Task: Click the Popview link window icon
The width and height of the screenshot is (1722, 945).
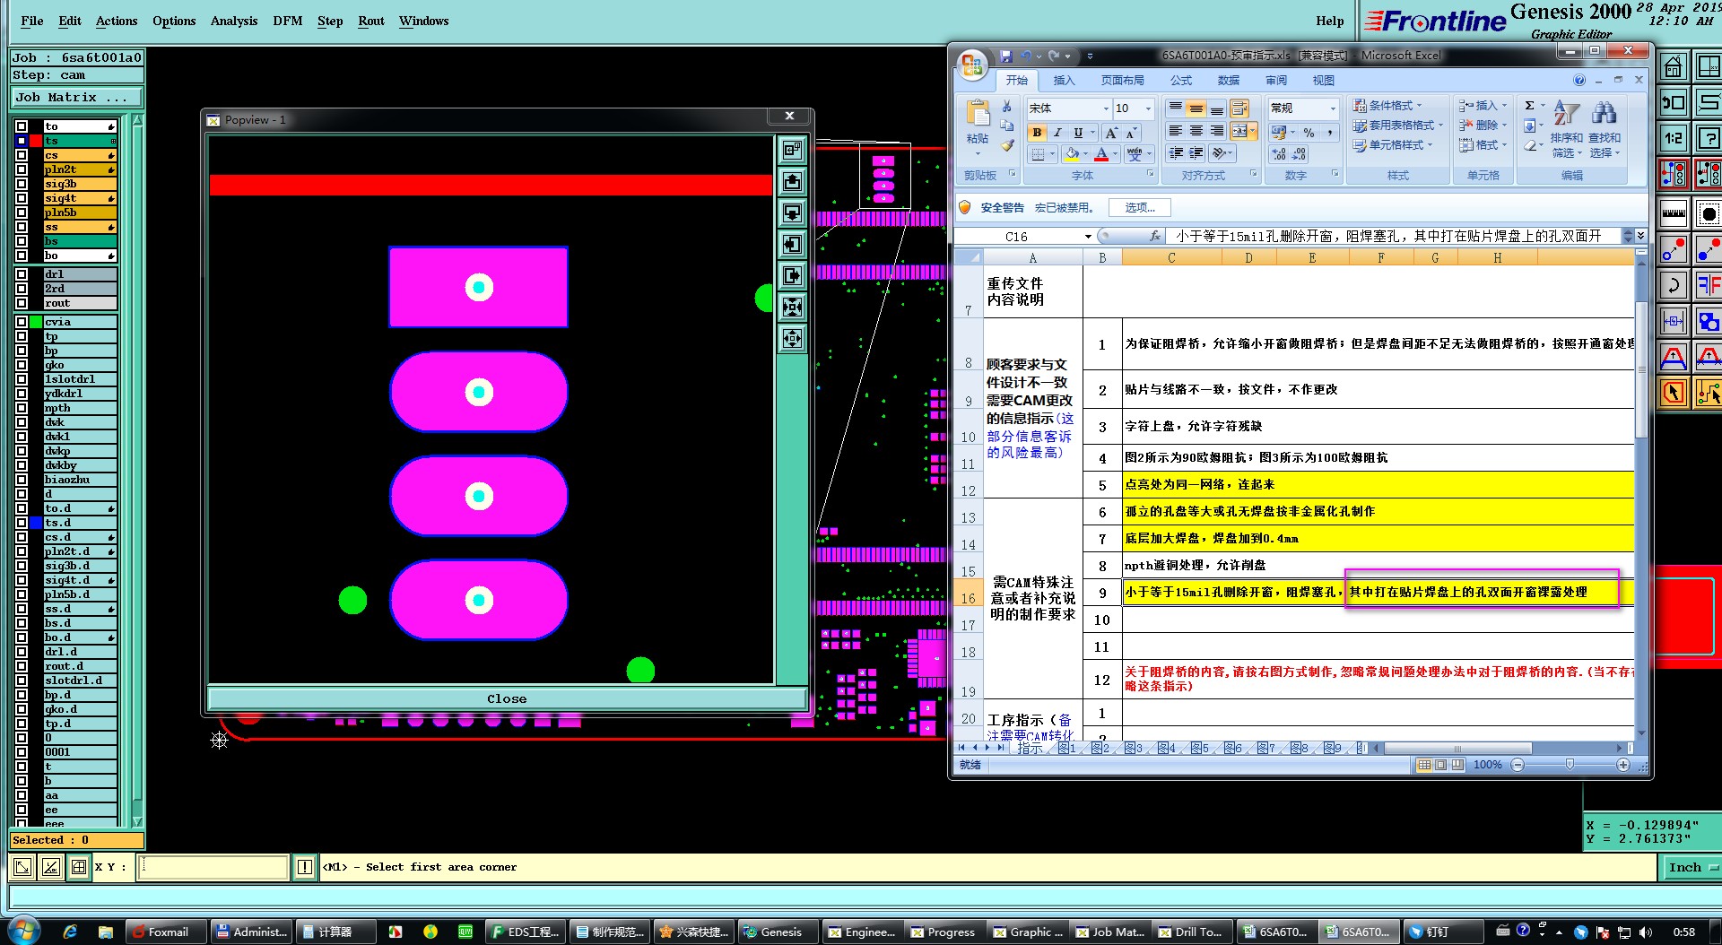Action: [x=792, y=151]
